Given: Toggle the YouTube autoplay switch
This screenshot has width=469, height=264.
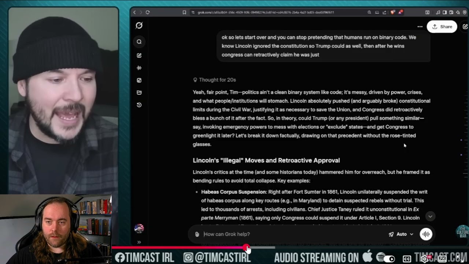Looking at the screenshot, I should [x=389, y=258].
